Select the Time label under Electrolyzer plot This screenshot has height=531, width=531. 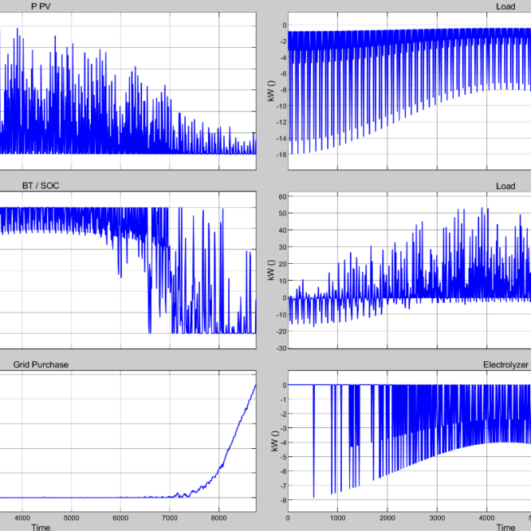(505, 527)
